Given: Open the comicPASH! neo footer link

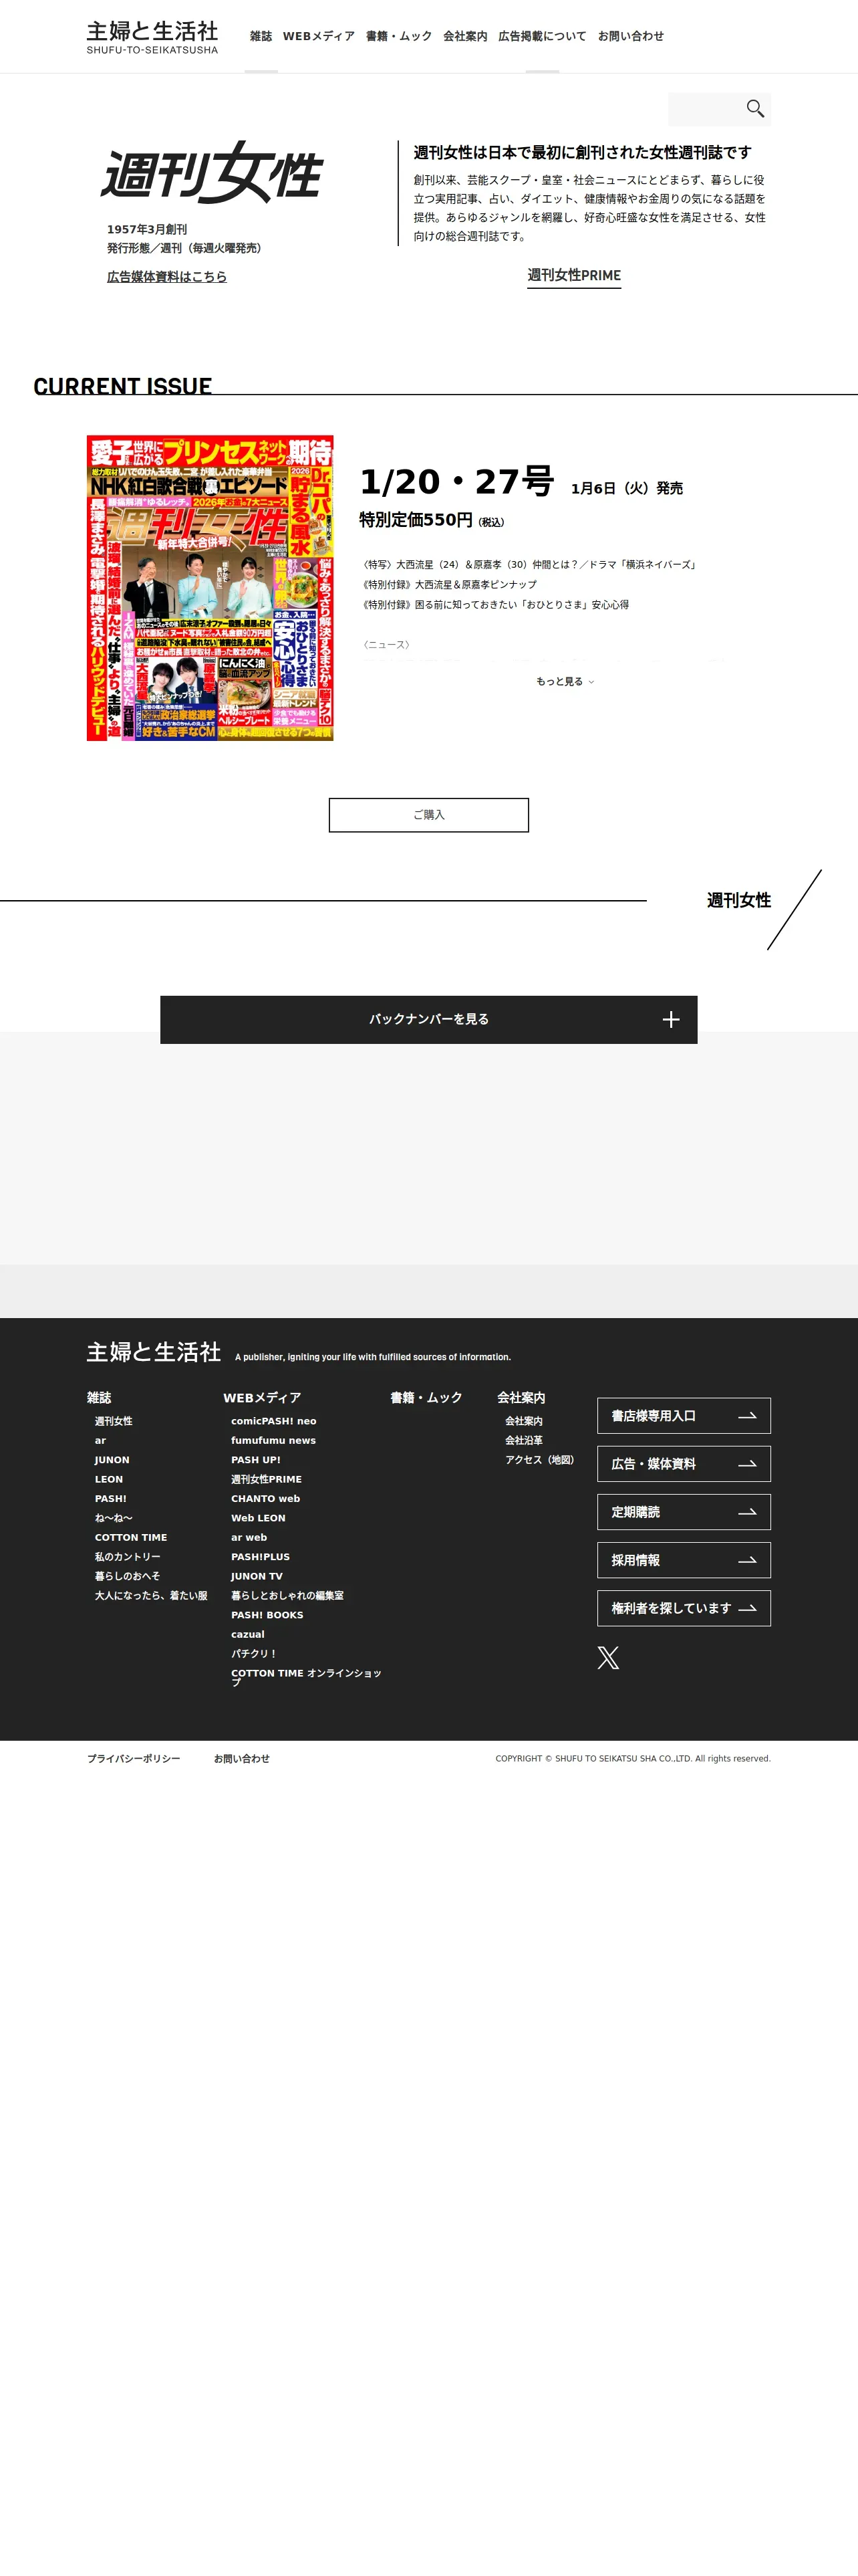Looking at the screenshot, I should [x=274, y=1420].
